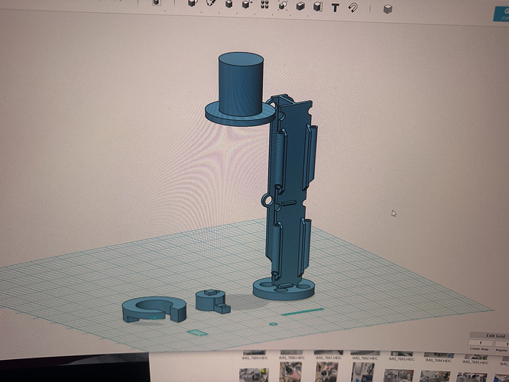Image resolution: width=509 pixels, height=382 pixels.
Task: Select IMG_7695.HEIC in file browser
Action: coord(475,362)
